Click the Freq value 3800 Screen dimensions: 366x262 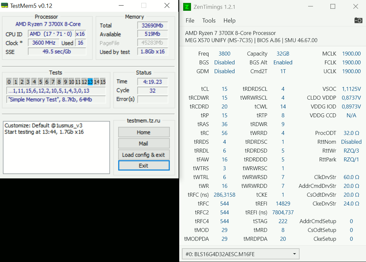click(x=225, y=54)
